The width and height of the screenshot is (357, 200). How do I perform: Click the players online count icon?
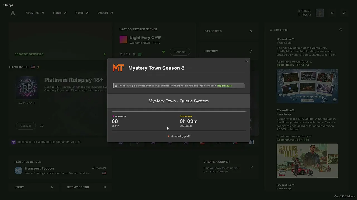[x=299, y=11]
